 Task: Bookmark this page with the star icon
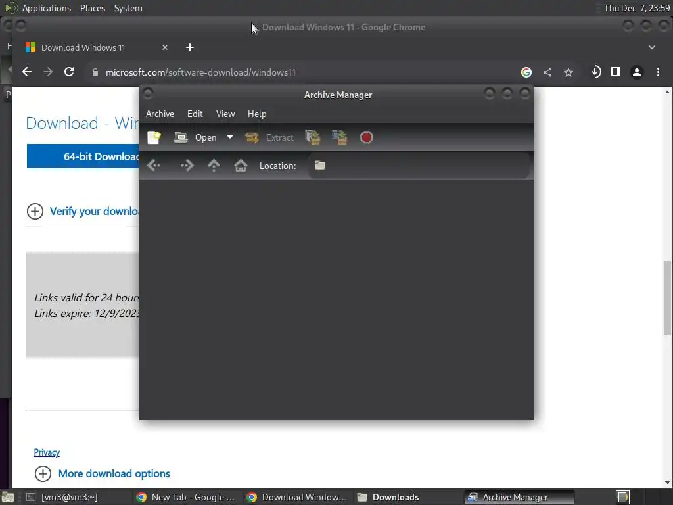click(x=569, y=72)
